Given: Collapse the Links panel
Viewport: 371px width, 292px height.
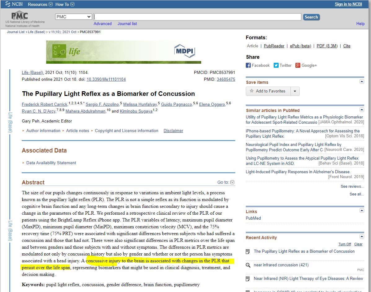Looking at the screenshot, I should click(x=362, y=210).
